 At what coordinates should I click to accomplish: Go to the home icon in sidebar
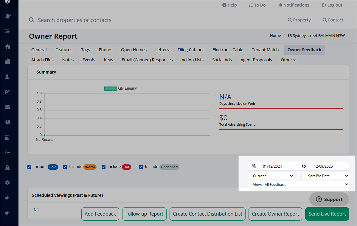8,46
